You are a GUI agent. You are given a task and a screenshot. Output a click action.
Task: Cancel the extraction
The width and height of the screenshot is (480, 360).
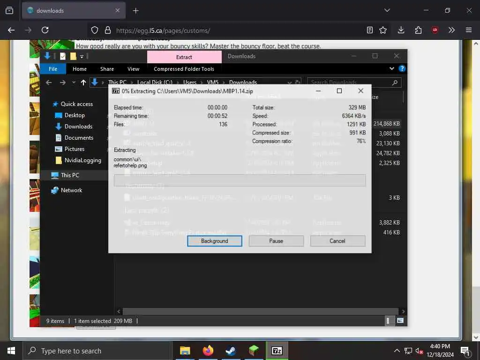point(337,241)
